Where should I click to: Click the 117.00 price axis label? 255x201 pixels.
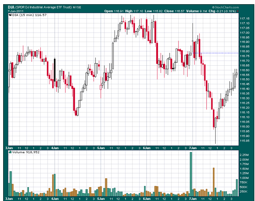[244, 33]
